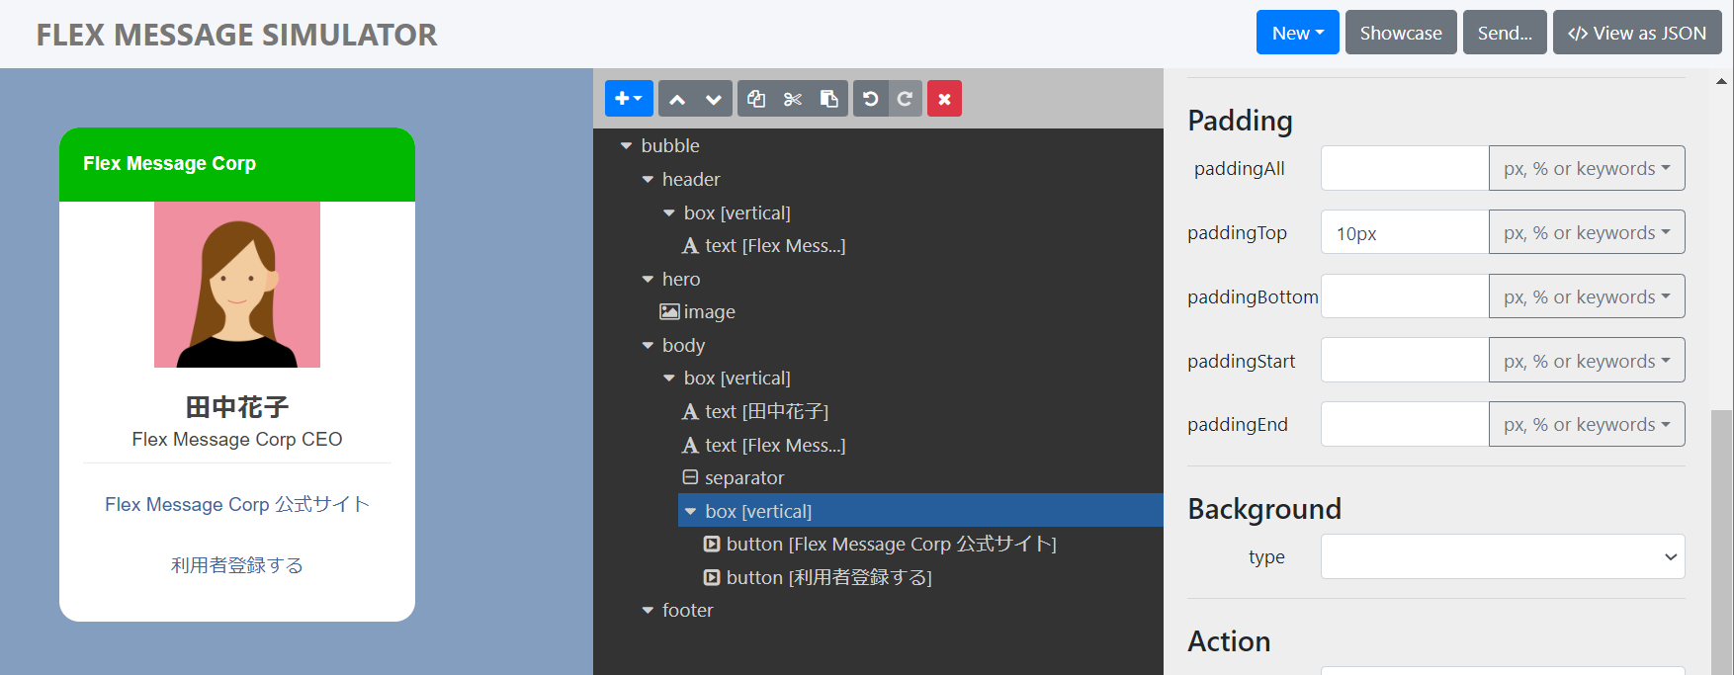Select the image node in tree
1734x675 pixels.
click(x=708, y=312)
